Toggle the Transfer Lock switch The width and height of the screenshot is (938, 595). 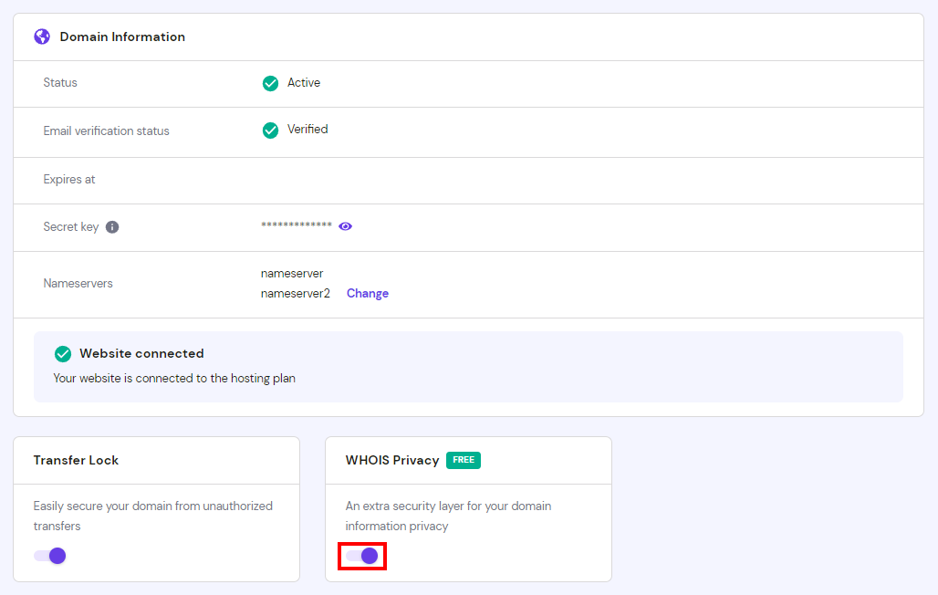click(x=49, y=556)
